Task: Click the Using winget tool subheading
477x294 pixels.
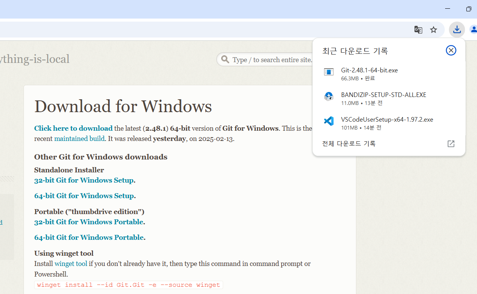Action: click(x=64, y=253)
